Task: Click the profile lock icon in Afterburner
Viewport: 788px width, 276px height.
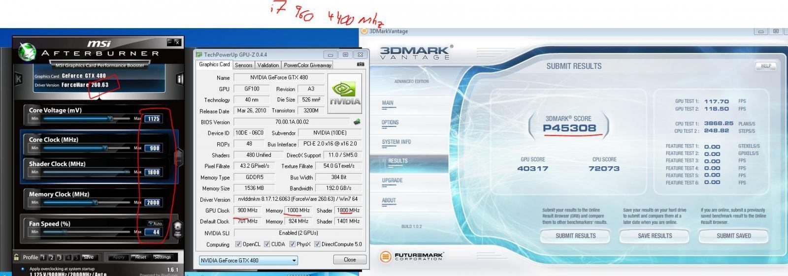Action: point(17,257)
